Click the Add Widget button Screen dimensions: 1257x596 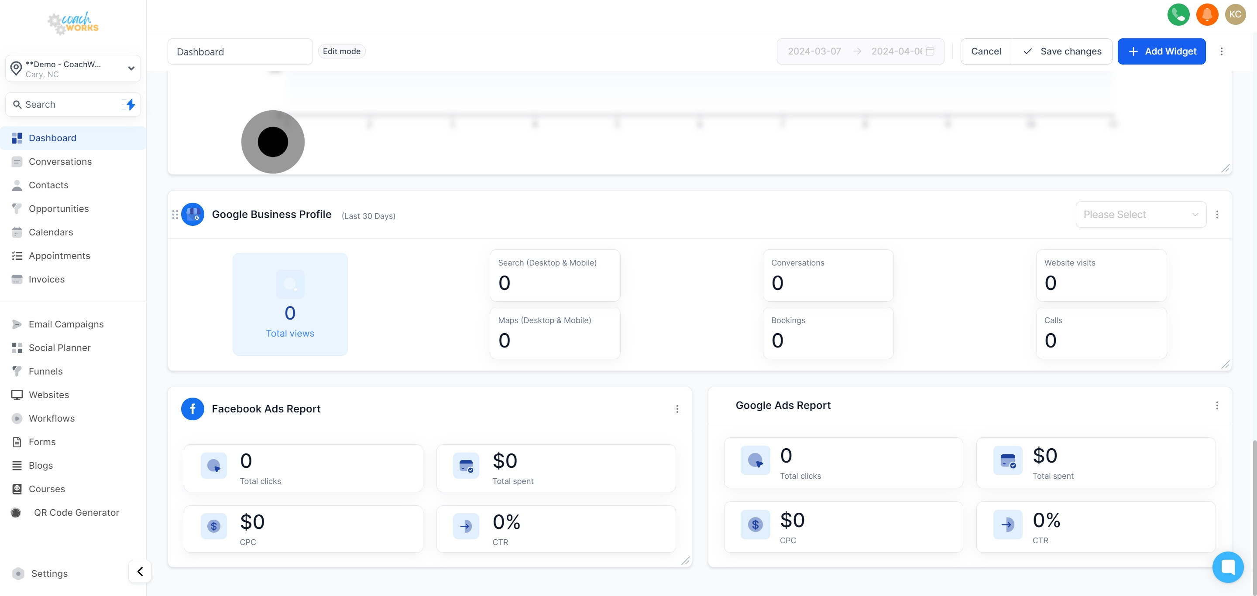point(1161,51)
